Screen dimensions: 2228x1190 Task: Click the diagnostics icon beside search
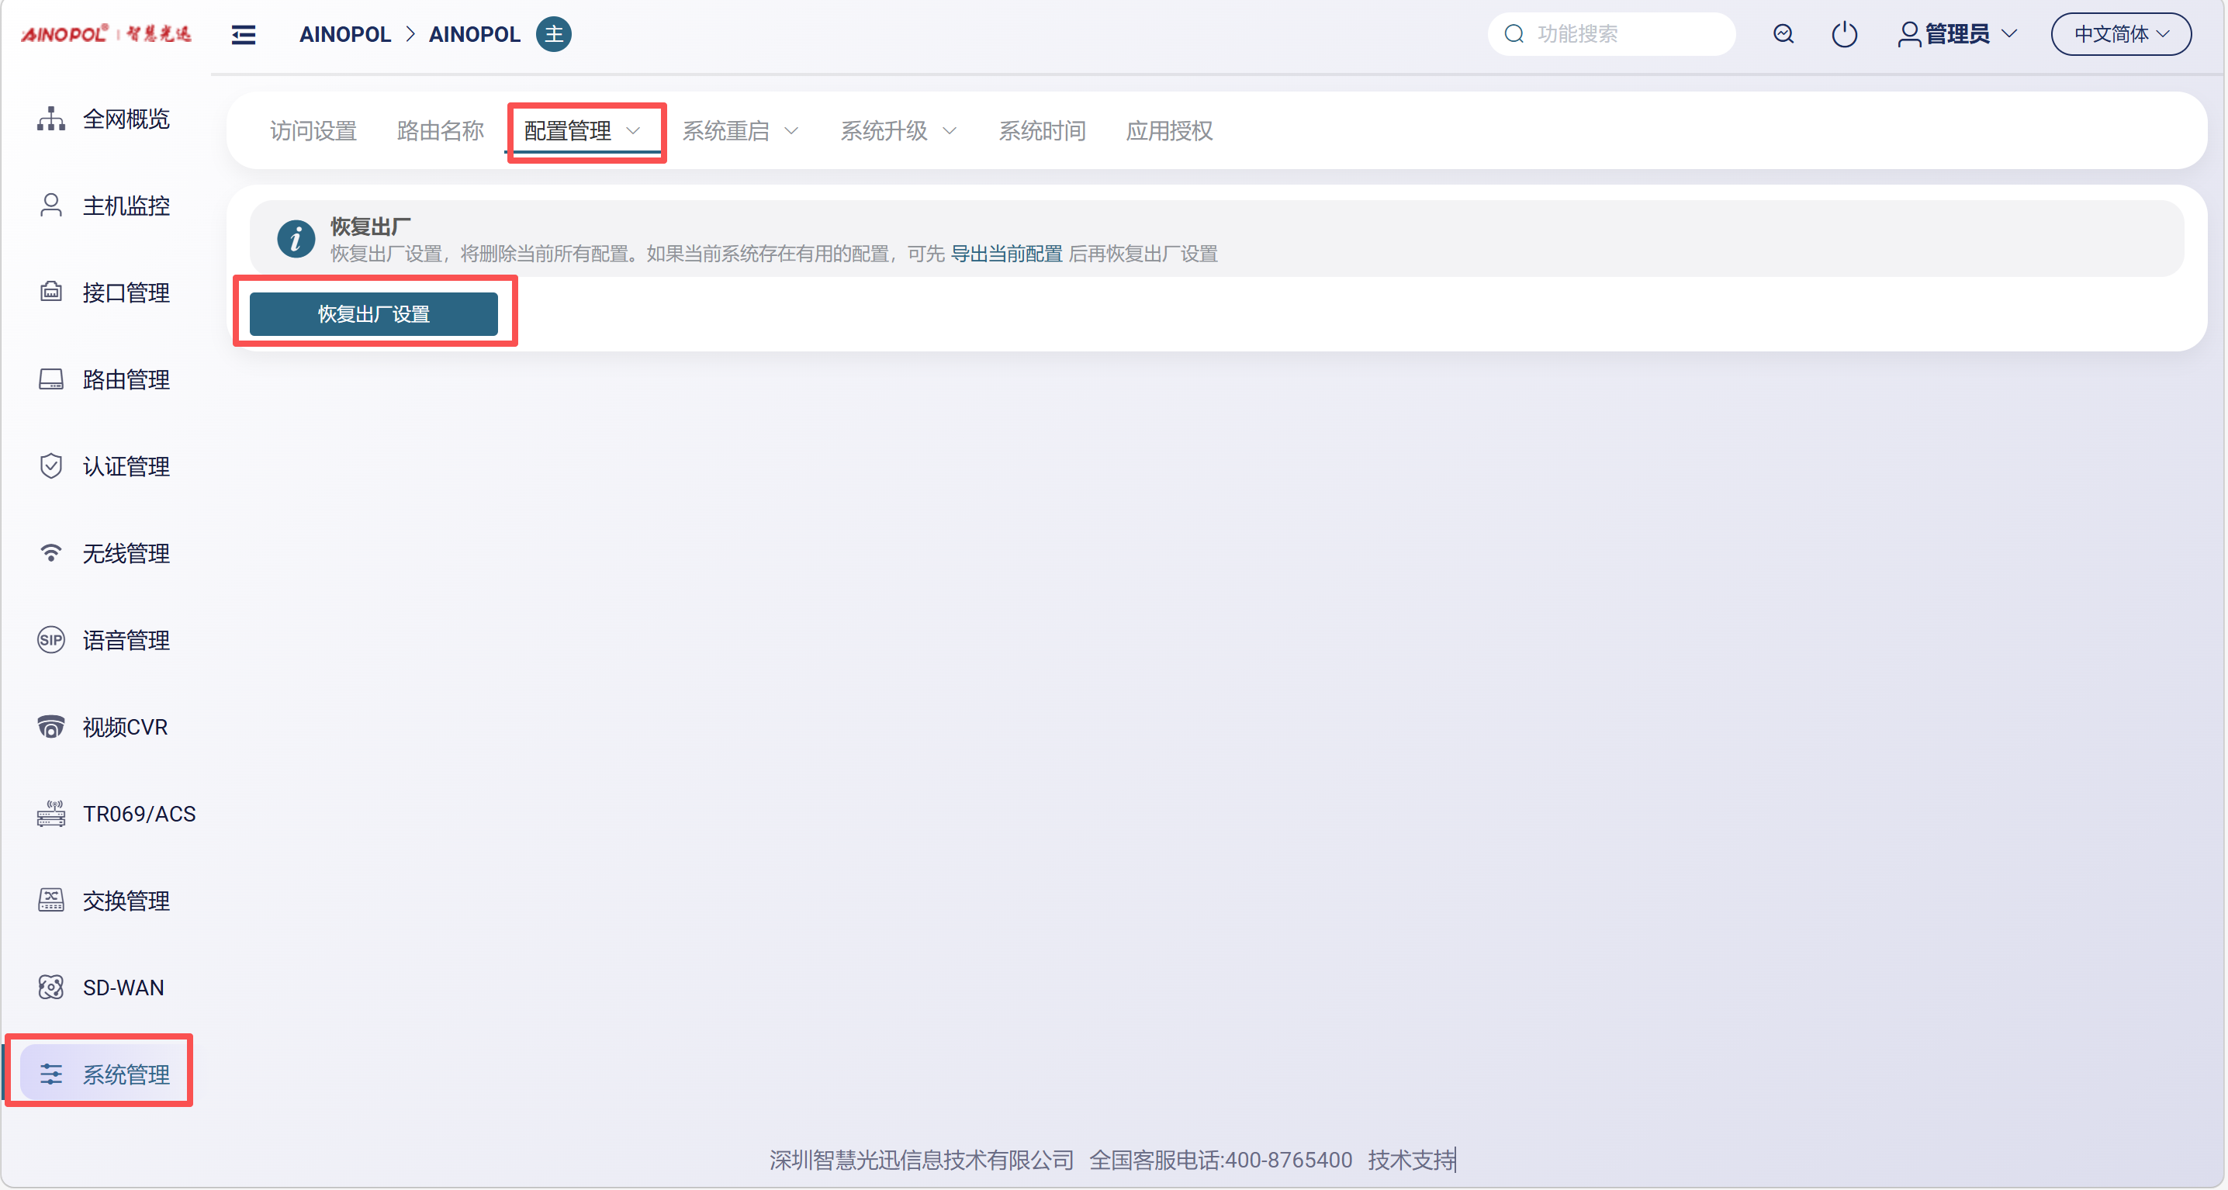pos(1783,35)
